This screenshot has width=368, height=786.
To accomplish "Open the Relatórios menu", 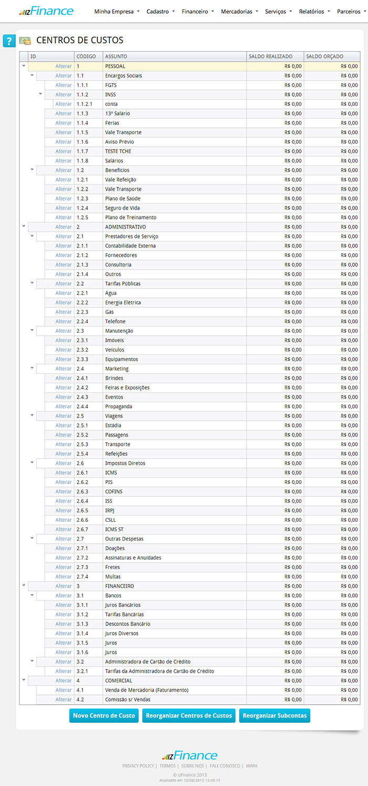I will pyautogui.click(x=314, y=11).
